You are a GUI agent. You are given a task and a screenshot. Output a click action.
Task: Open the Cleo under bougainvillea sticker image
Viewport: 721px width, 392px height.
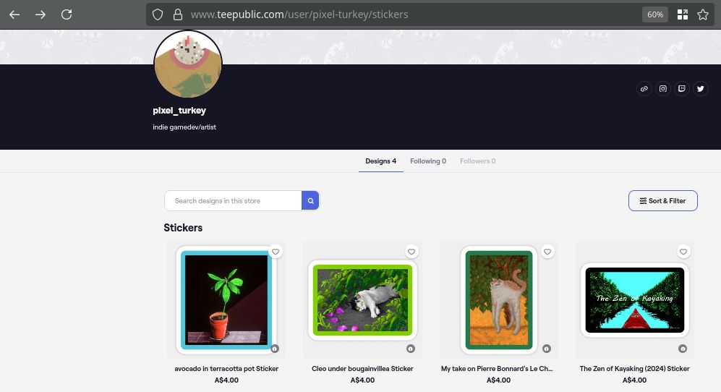[362, 300]
